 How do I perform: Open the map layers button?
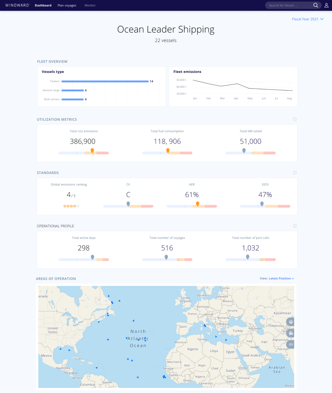click(291, 322)
